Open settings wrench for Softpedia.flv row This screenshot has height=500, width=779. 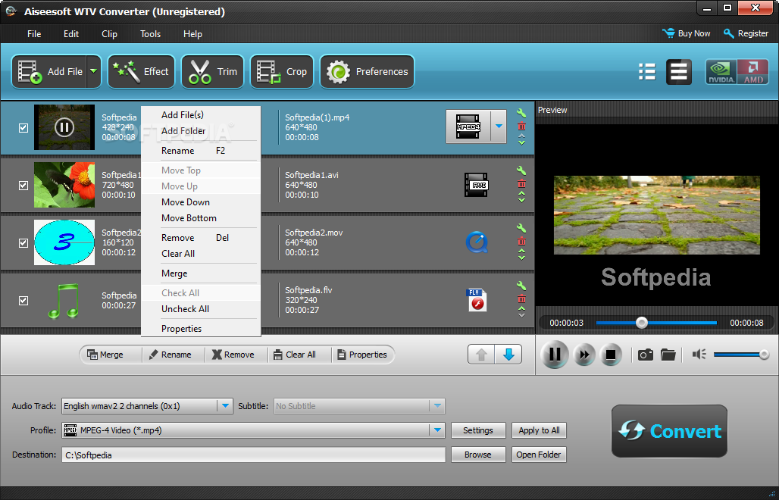(x=521, y=286)
